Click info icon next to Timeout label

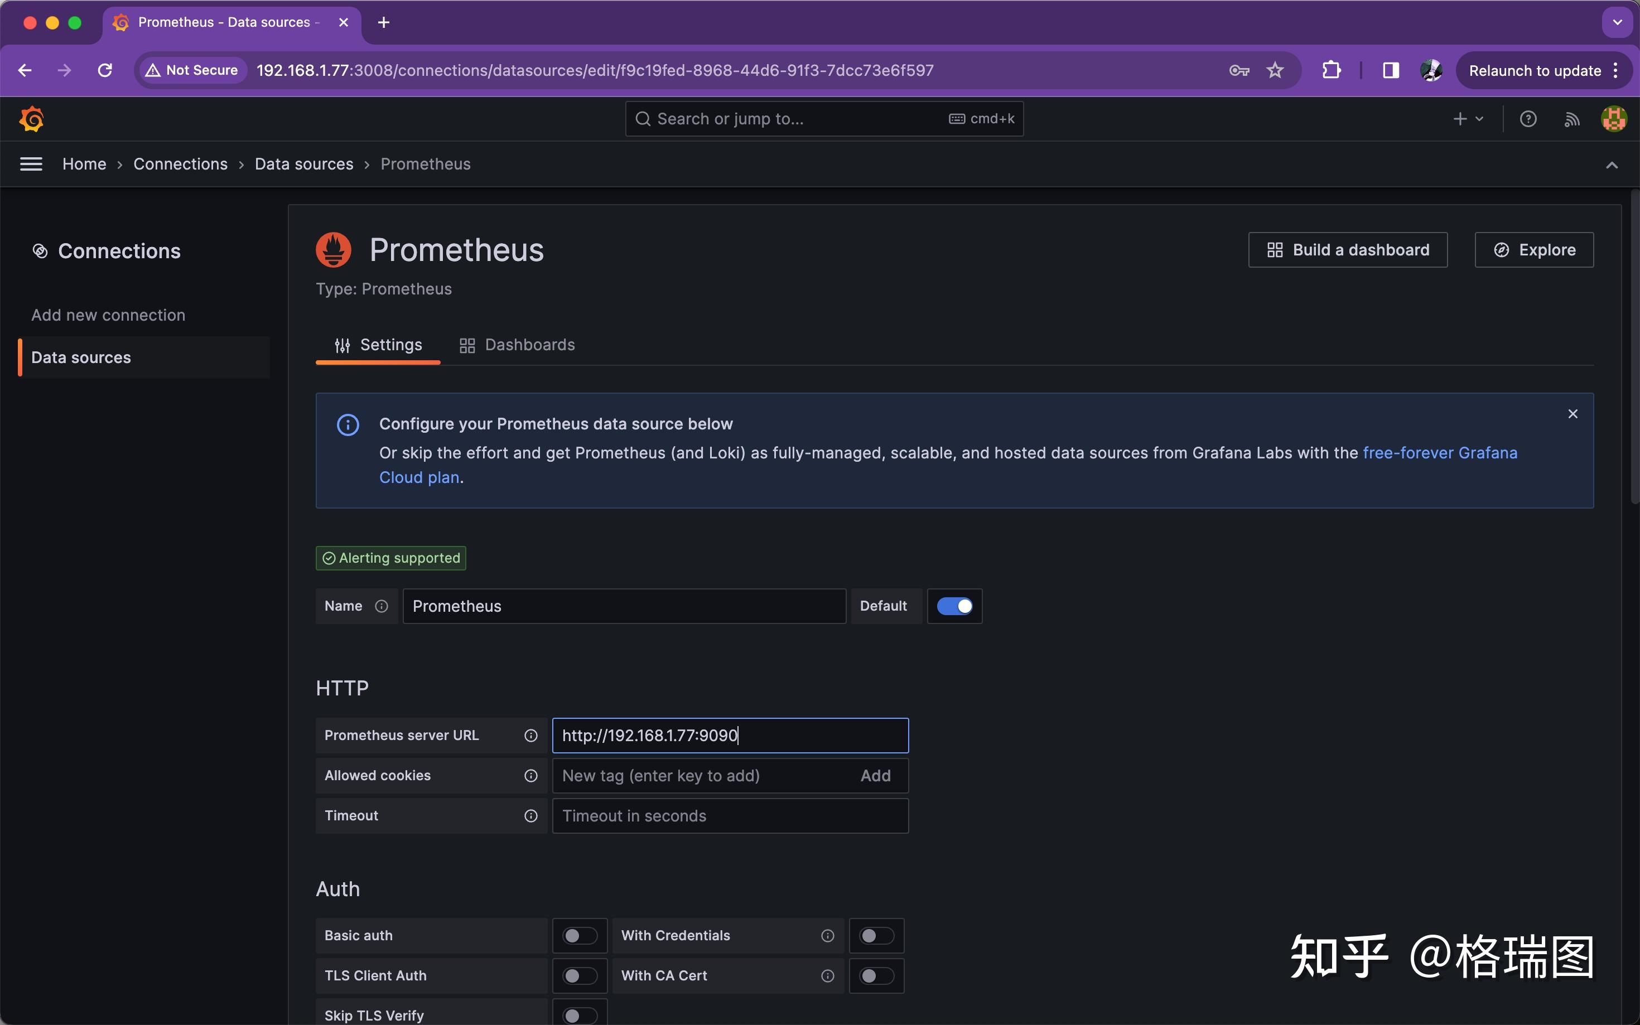(x=531, y=816)
